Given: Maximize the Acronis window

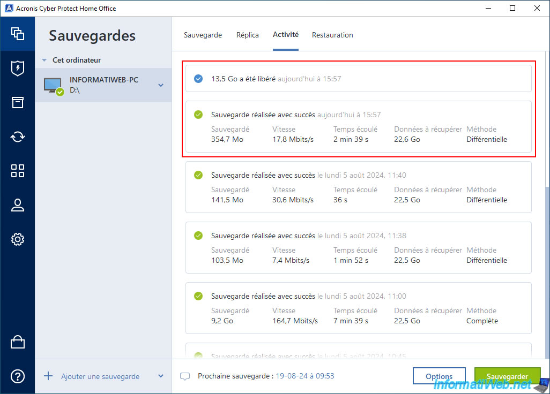Looking at the screenshot, I should (x=512, y=8).
